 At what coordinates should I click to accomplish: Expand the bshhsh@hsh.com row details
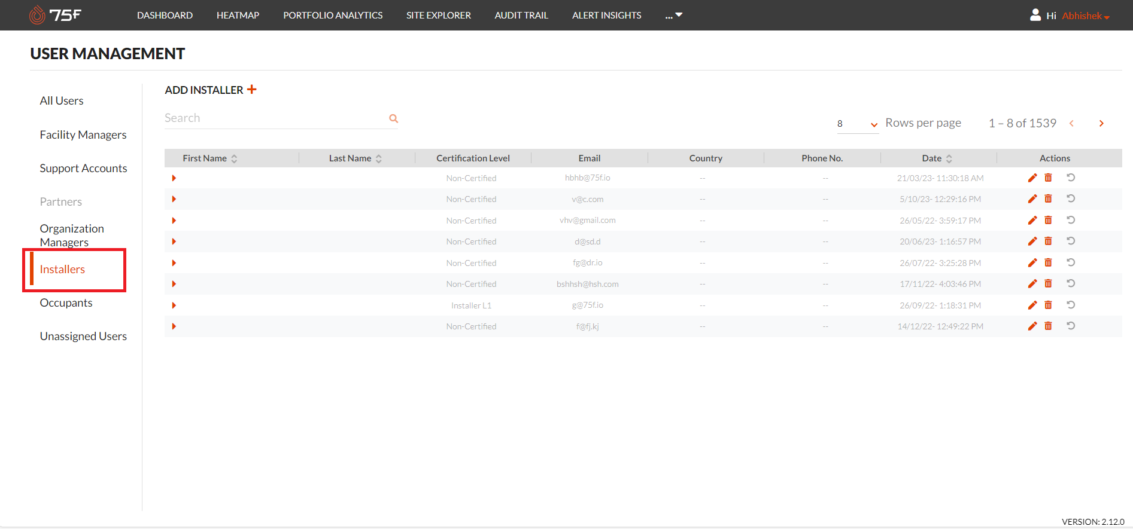point(174,284)
